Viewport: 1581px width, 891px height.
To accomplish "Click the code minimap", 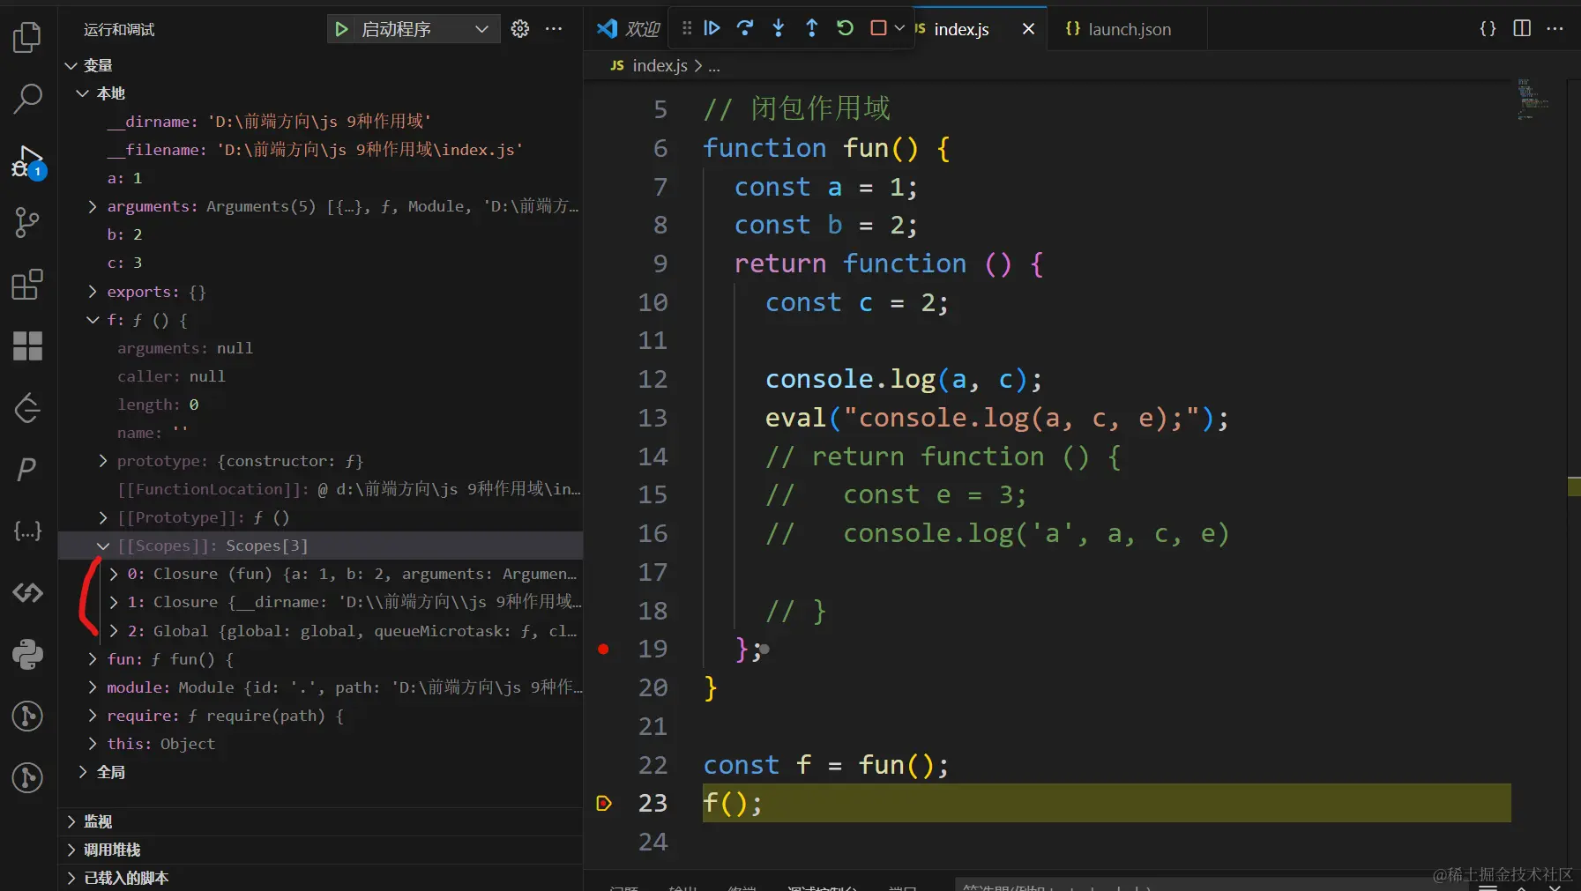I will [1533, 100].
